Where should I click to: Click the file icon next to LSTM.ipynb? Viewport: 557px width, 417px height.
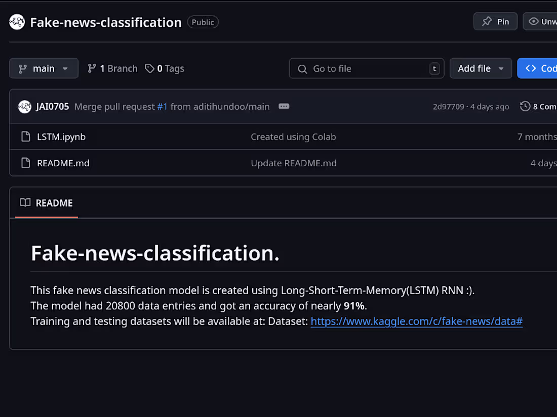tap(25, 136)
